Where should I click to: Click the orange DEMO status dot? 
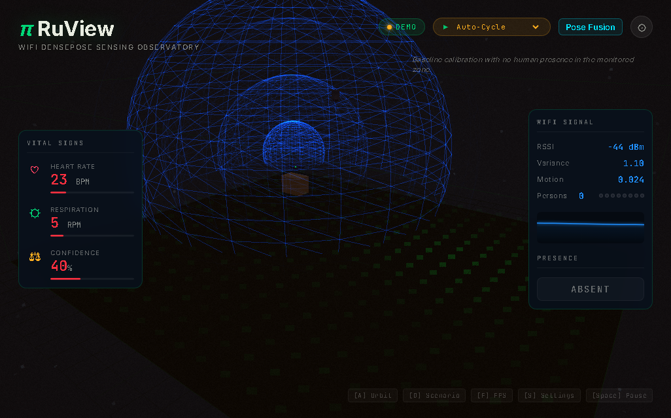pyautogui.click(x=389, y=27)
